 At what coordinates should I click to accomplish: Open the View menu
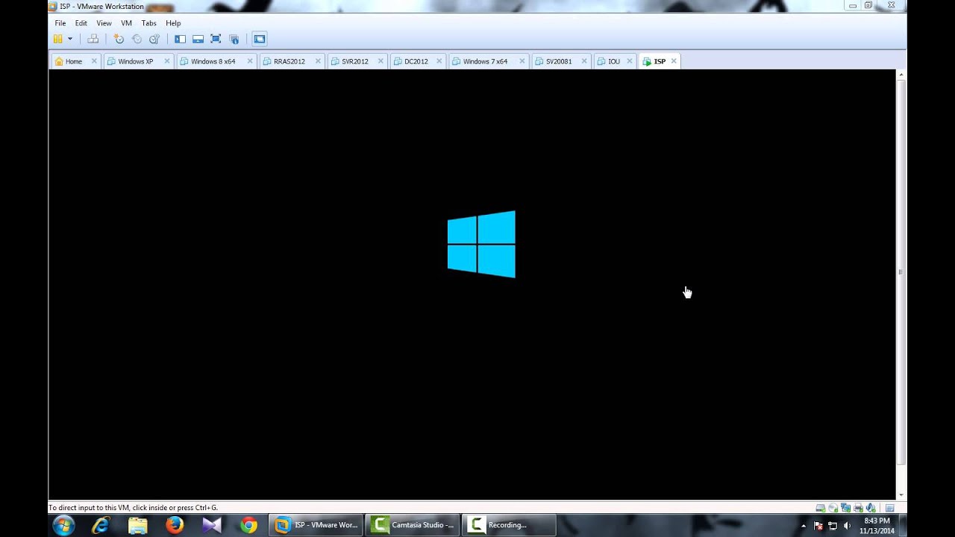[104, 23]
